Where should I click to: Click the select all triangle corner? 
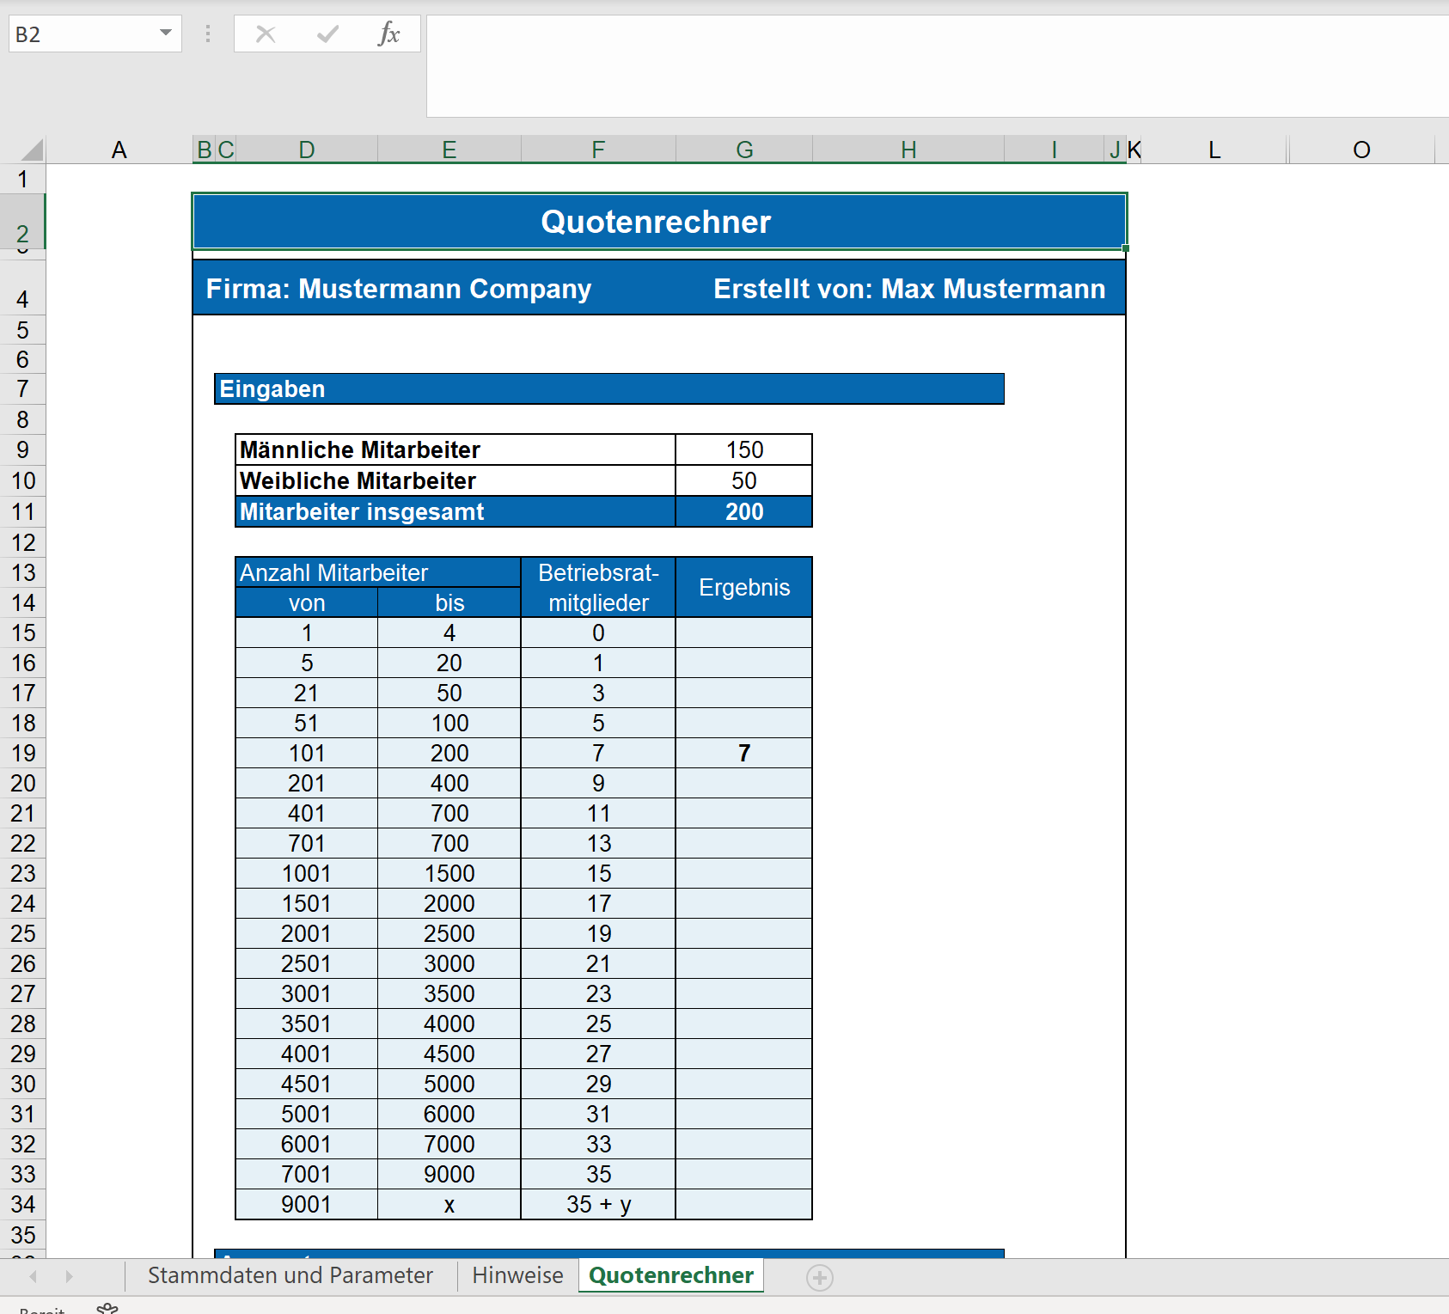coord(32,150)
